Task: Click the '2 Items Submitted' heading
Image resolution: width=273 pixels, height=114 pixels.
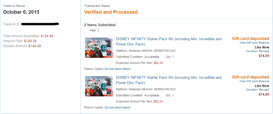Action: (x=100, y=25)
